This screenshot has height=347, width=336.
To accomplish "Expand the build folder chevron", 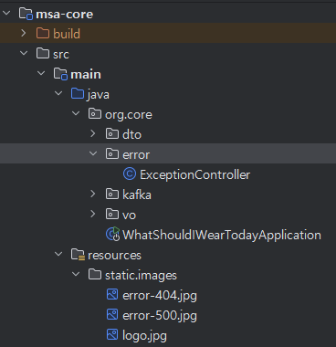I will pyautogui.click(x=24, y=33).
